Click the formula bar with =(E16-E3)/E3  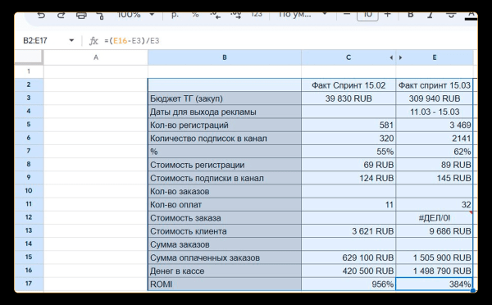click(x=132, y=41)
